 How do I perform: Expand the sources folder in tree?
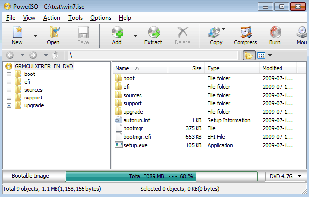9,90
